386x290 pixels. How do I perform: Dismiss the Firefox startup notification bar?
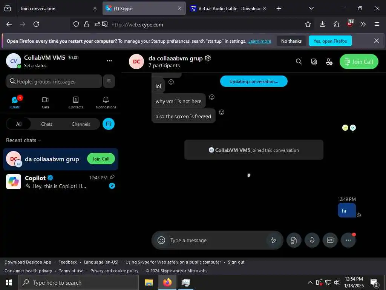(377, 41)
